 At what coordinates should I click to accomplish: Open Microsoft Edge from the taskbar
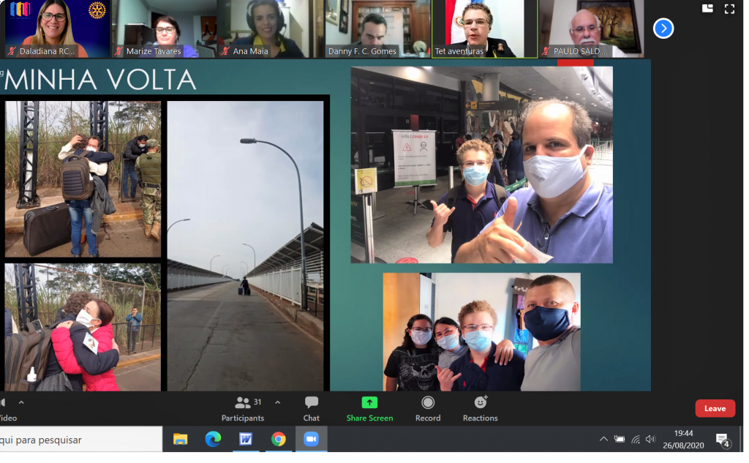pyautogui.click(x=213, y=439)
